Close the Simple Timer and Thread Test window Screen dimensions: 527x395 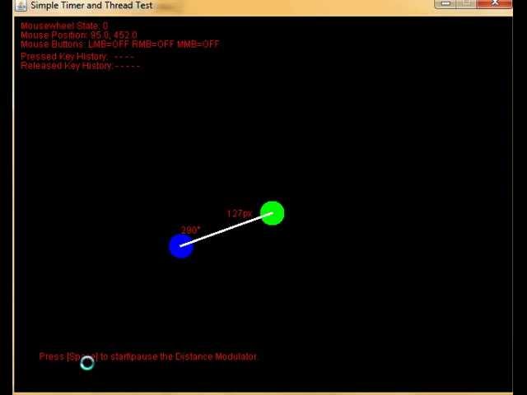(x=494, y=3)
